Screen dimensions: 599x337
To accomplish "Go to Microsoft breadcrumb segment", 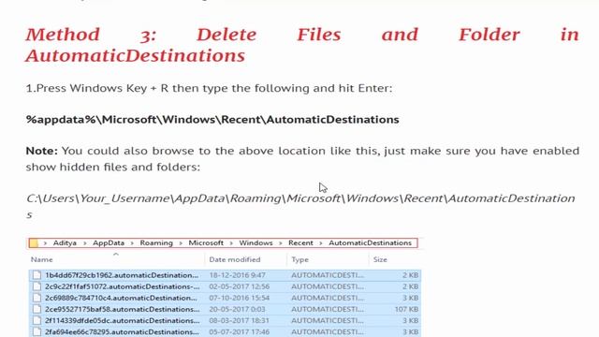I will (206, 243).
